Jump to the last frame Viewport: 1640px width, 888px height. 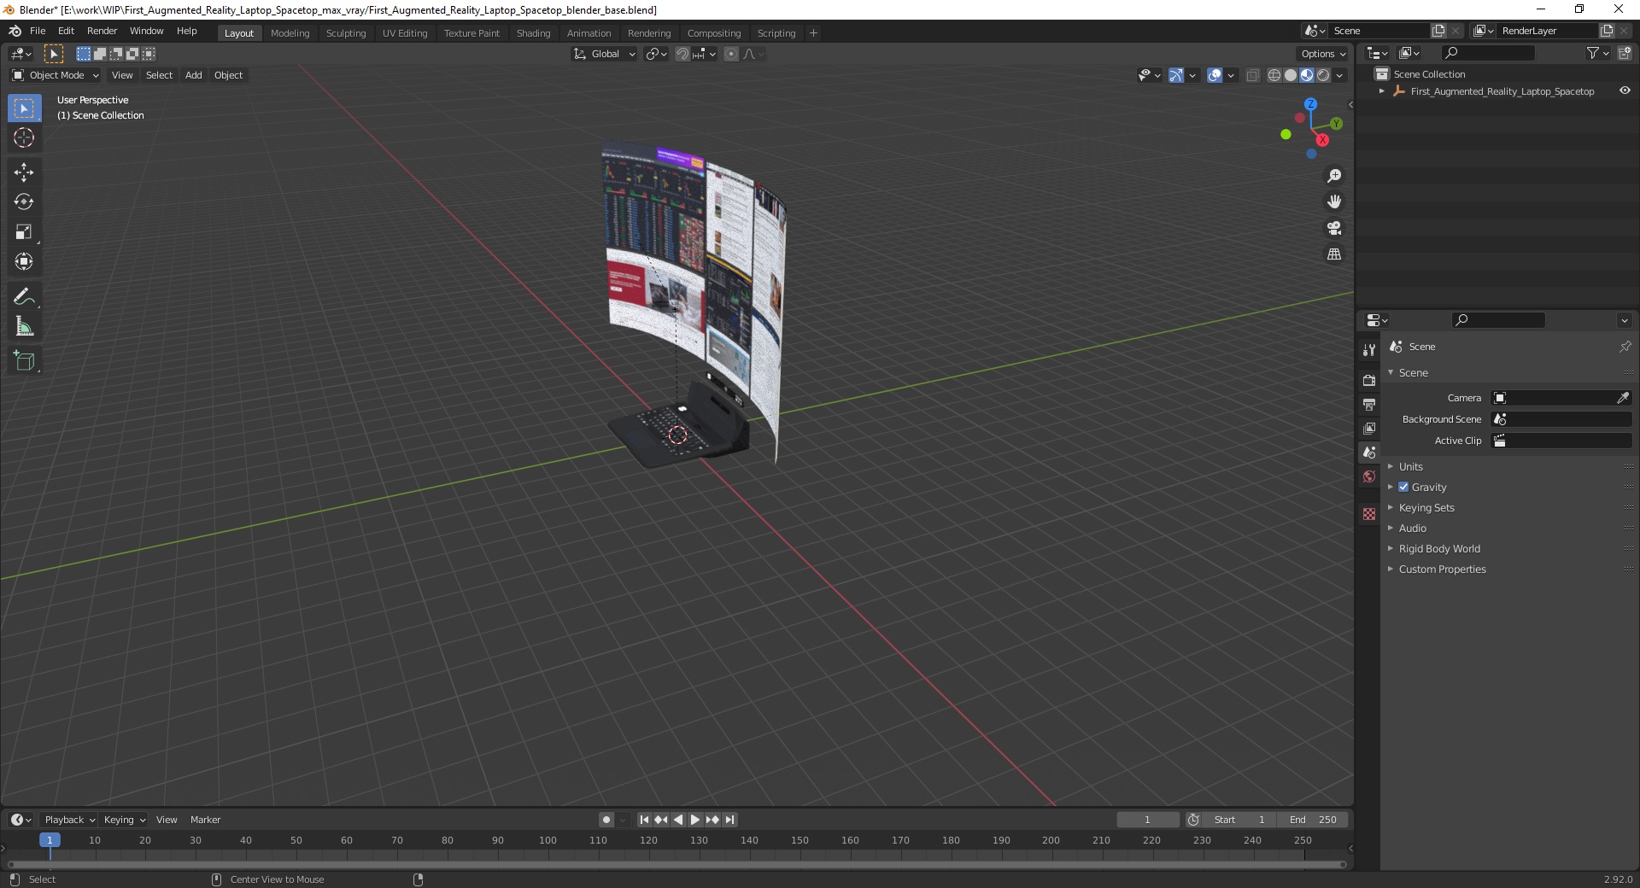tap(729, 820)
